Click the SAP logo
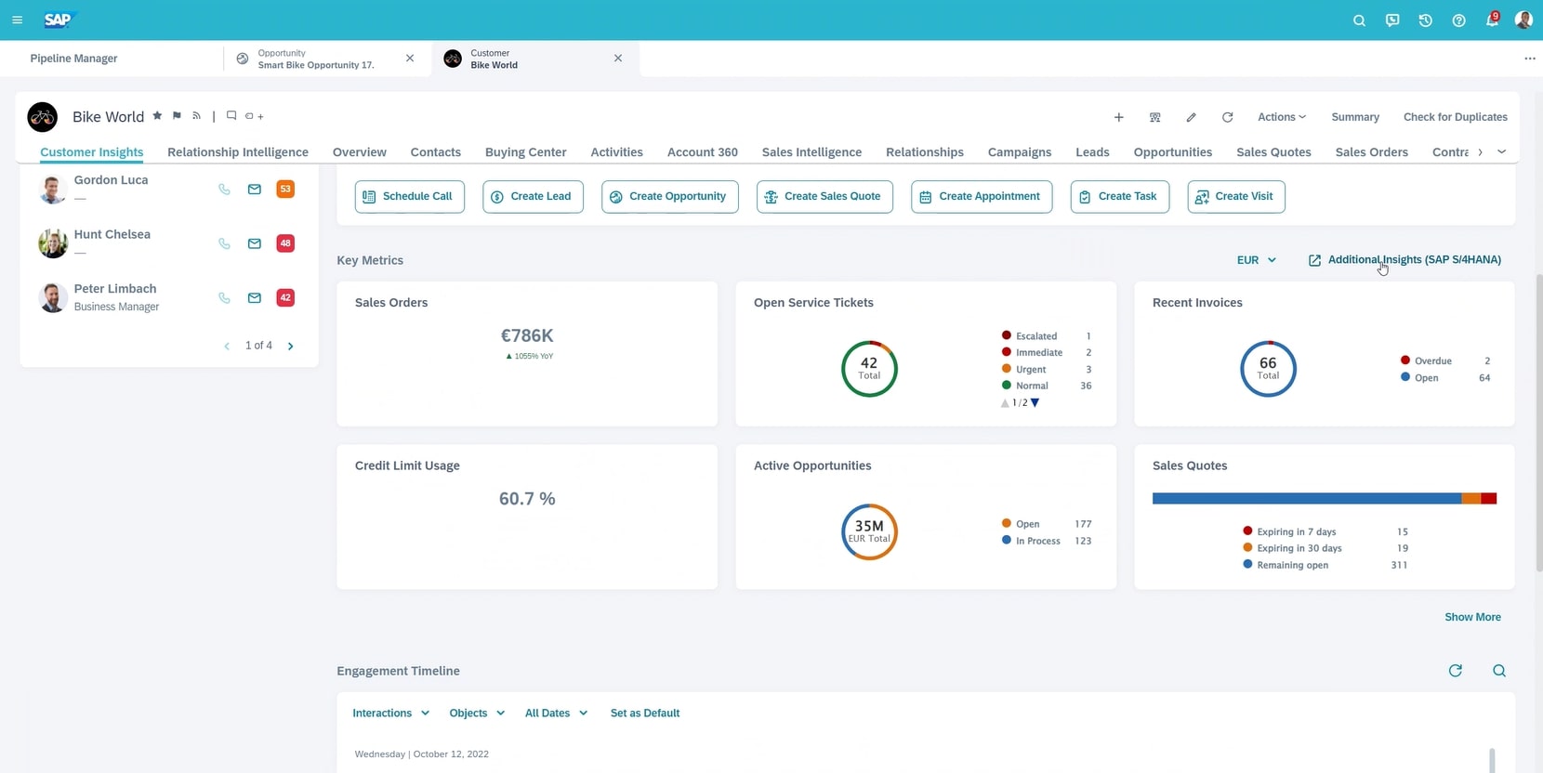The width and height of the screenshot is (1543, 773). click(59, 20)
